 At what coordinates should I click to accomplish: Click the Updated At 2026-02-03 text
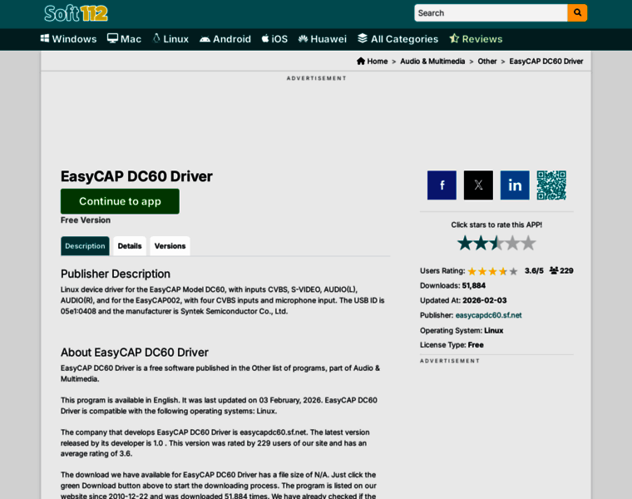tap(463, 300)
